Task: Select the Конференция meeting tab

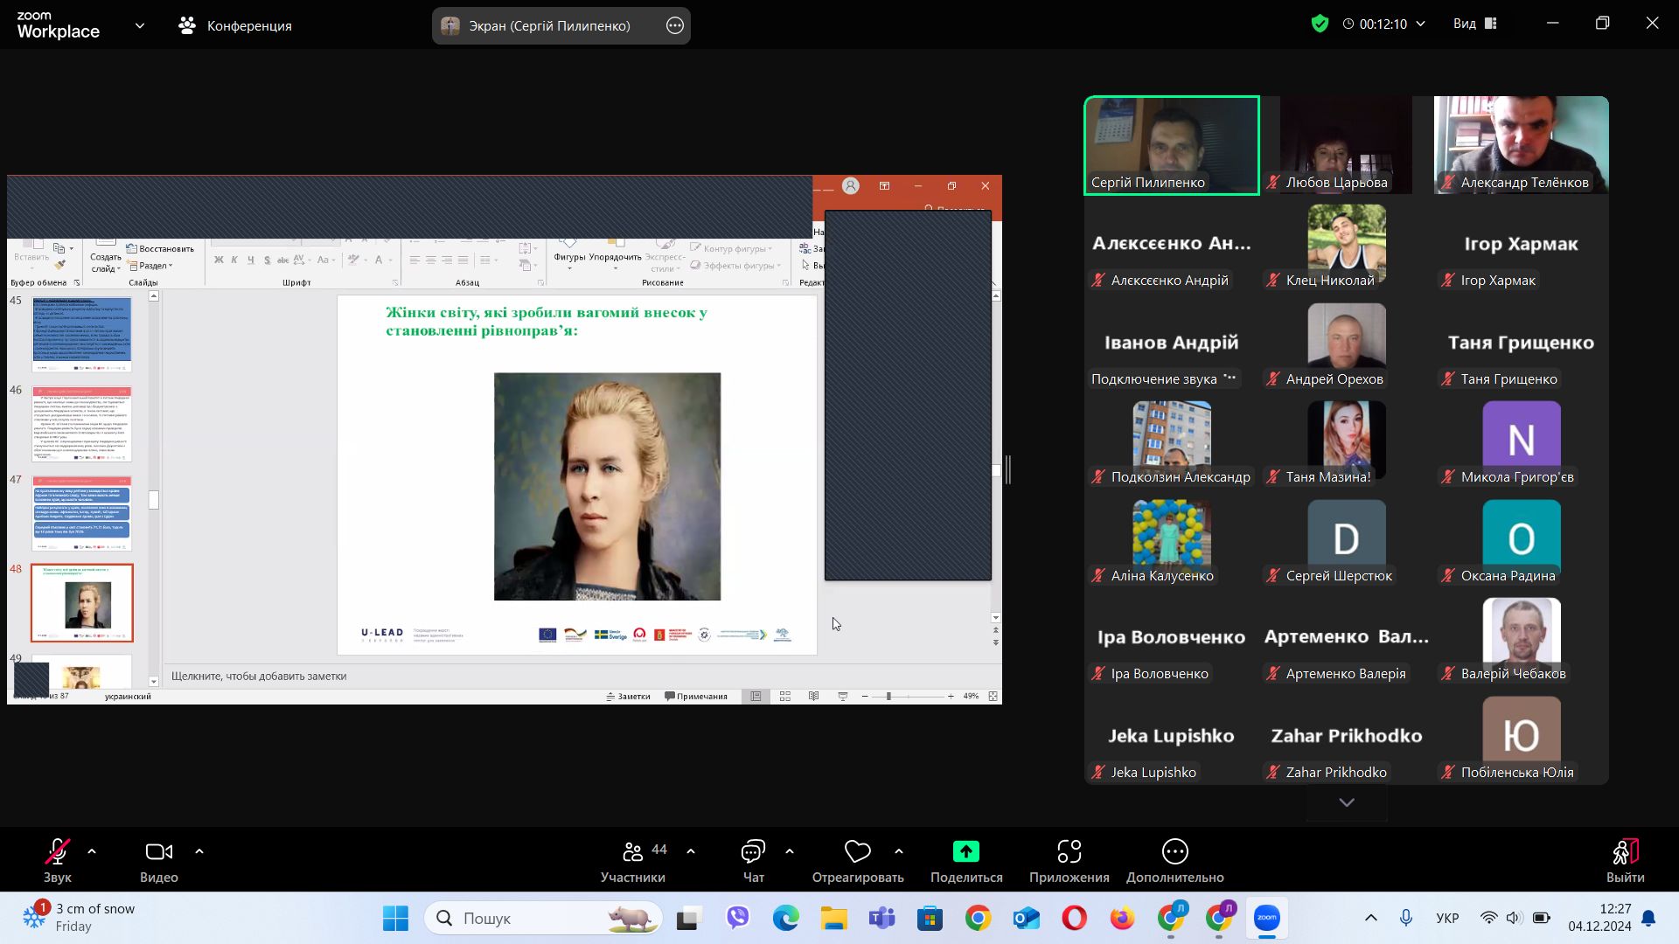Action: pyautogui.click(x=236, y=25)
